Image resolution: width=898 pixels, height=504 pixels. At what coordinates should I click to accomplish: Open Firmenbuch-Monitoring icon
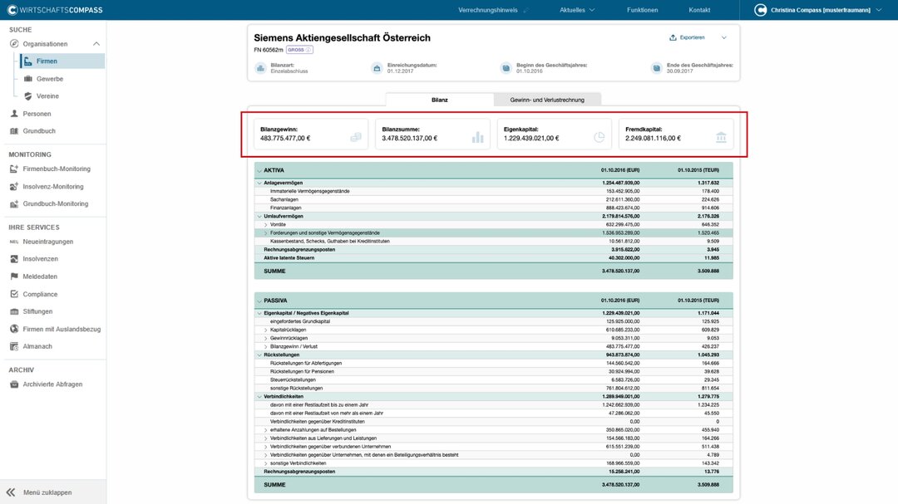(14, 169)
